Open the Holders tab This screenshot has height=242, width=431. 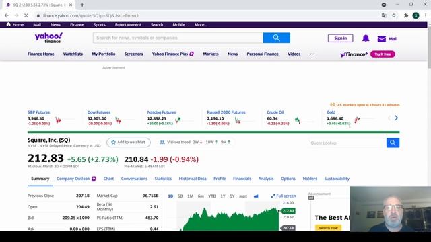[310, 179]
